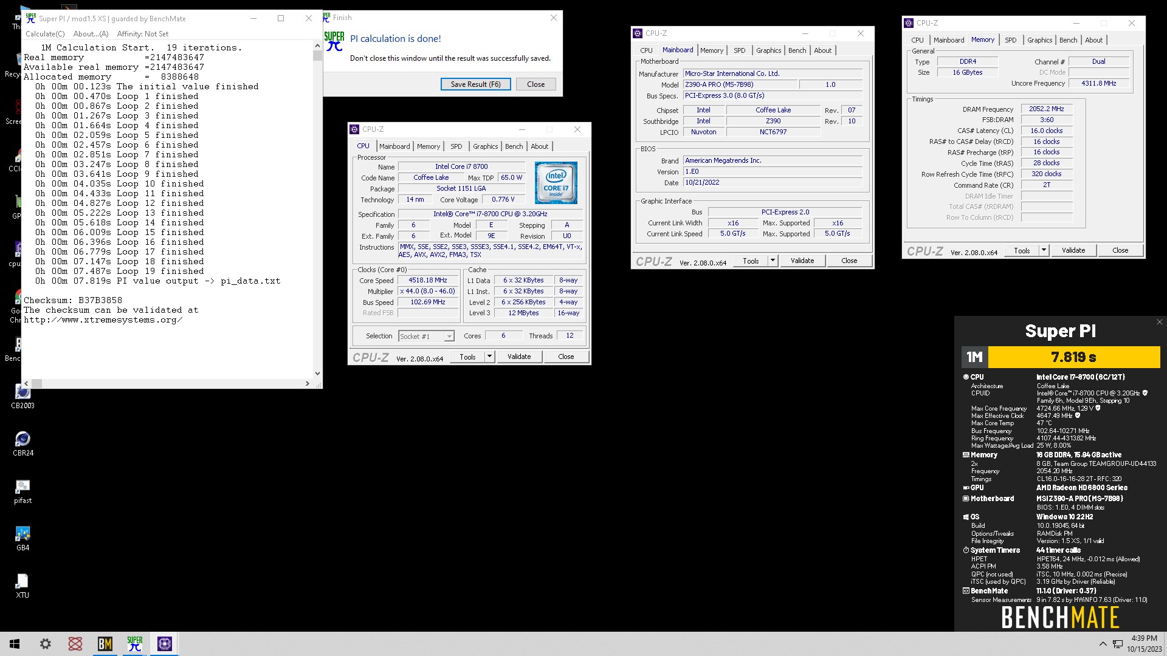Select Memory tab in Mainboard window
Viewport: 1167px width, 656px height.
coord(712,50)
